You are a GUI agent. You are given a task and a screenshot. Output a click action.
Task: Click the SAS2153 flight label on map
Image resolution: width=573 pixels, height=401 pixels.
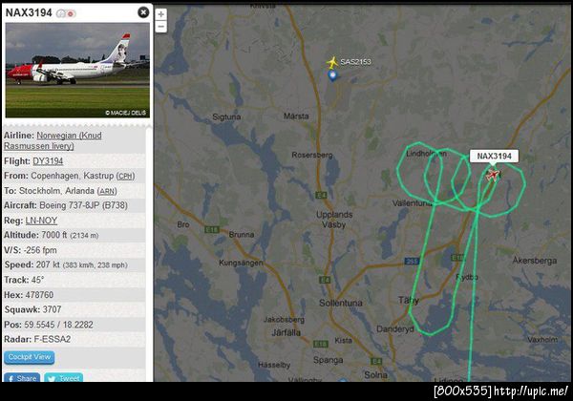click(355, 62)
